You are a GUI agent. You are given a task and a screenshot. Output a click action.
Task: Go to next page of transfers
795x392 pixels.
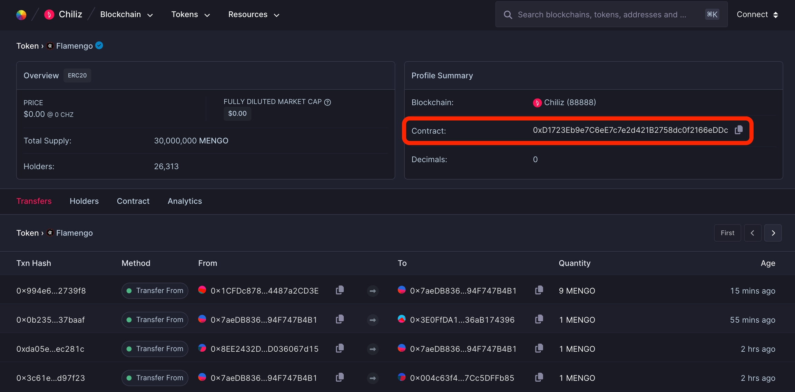coord(773,233)
